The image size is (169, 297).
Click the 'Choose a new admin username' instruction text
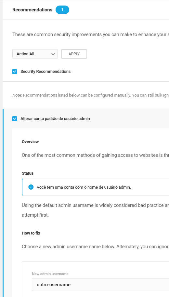tap(95, 247)
